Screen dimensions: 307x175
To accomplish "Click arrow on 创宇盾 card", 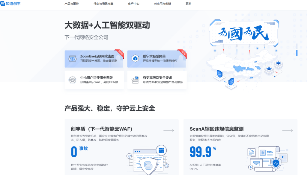I will pos(168,130).
